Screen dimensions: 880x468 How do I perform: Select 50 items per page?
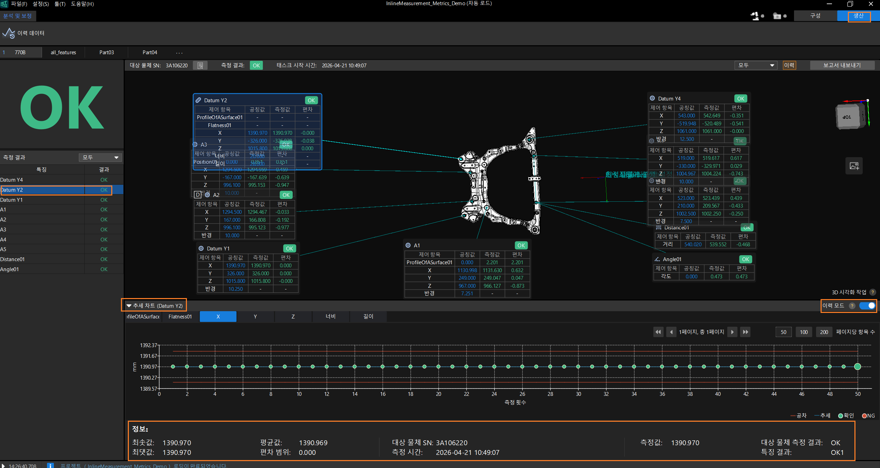point(783,332)
